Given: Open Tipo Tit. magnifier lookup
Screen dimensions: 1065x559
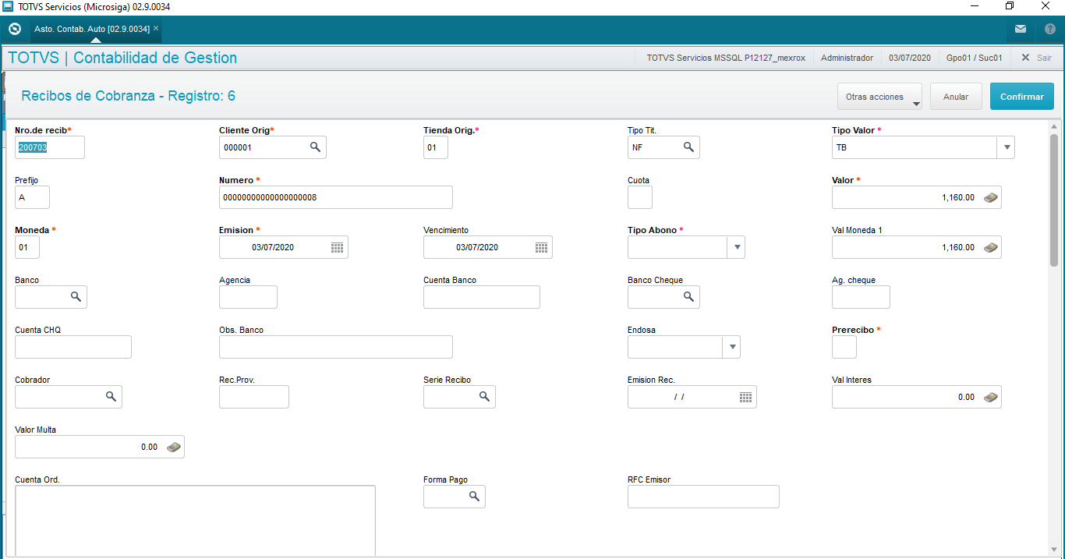Looking at the screenshot, I should tap(688, 147).
